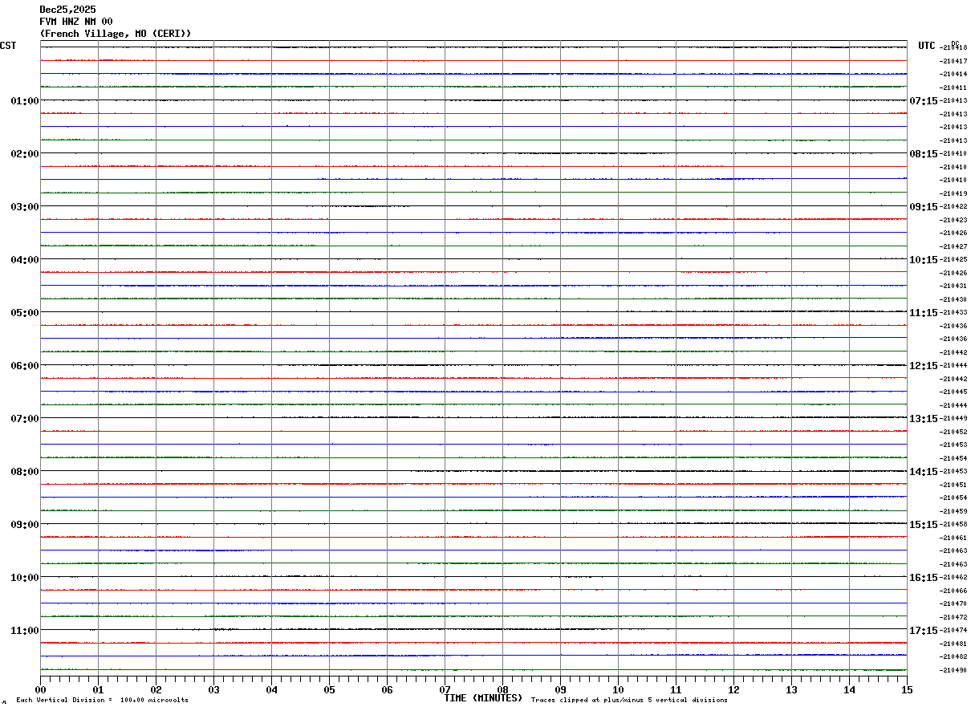Click the DC offset value -210431

[953, 286]
